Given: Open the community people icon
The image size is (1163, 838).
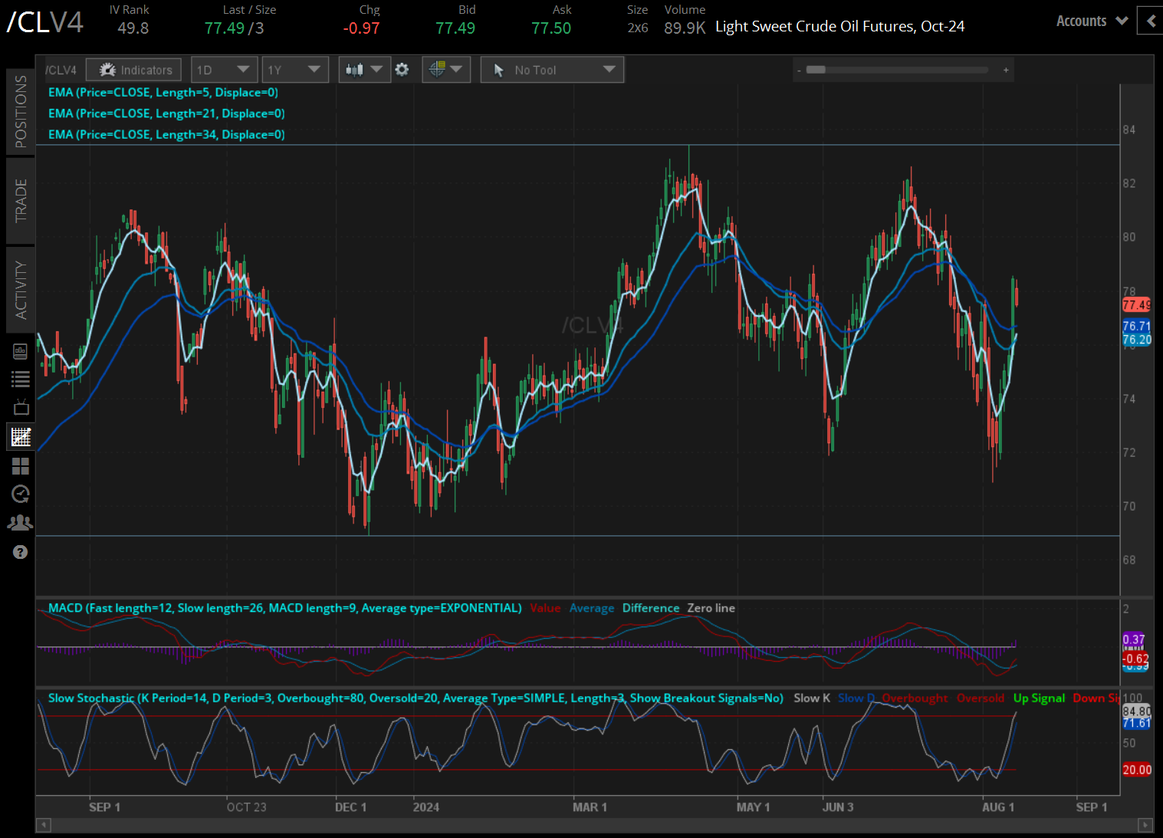Looking at the screenshot, I should click(20, 522).
